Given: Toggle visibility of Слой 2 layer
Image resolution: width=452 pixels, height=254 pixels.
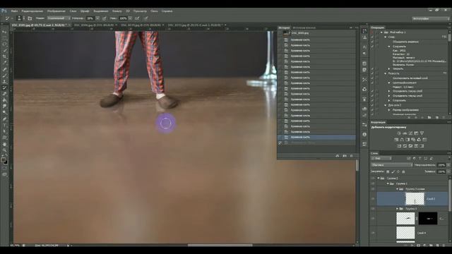Looking at the screenshot, I should [373, 199].
